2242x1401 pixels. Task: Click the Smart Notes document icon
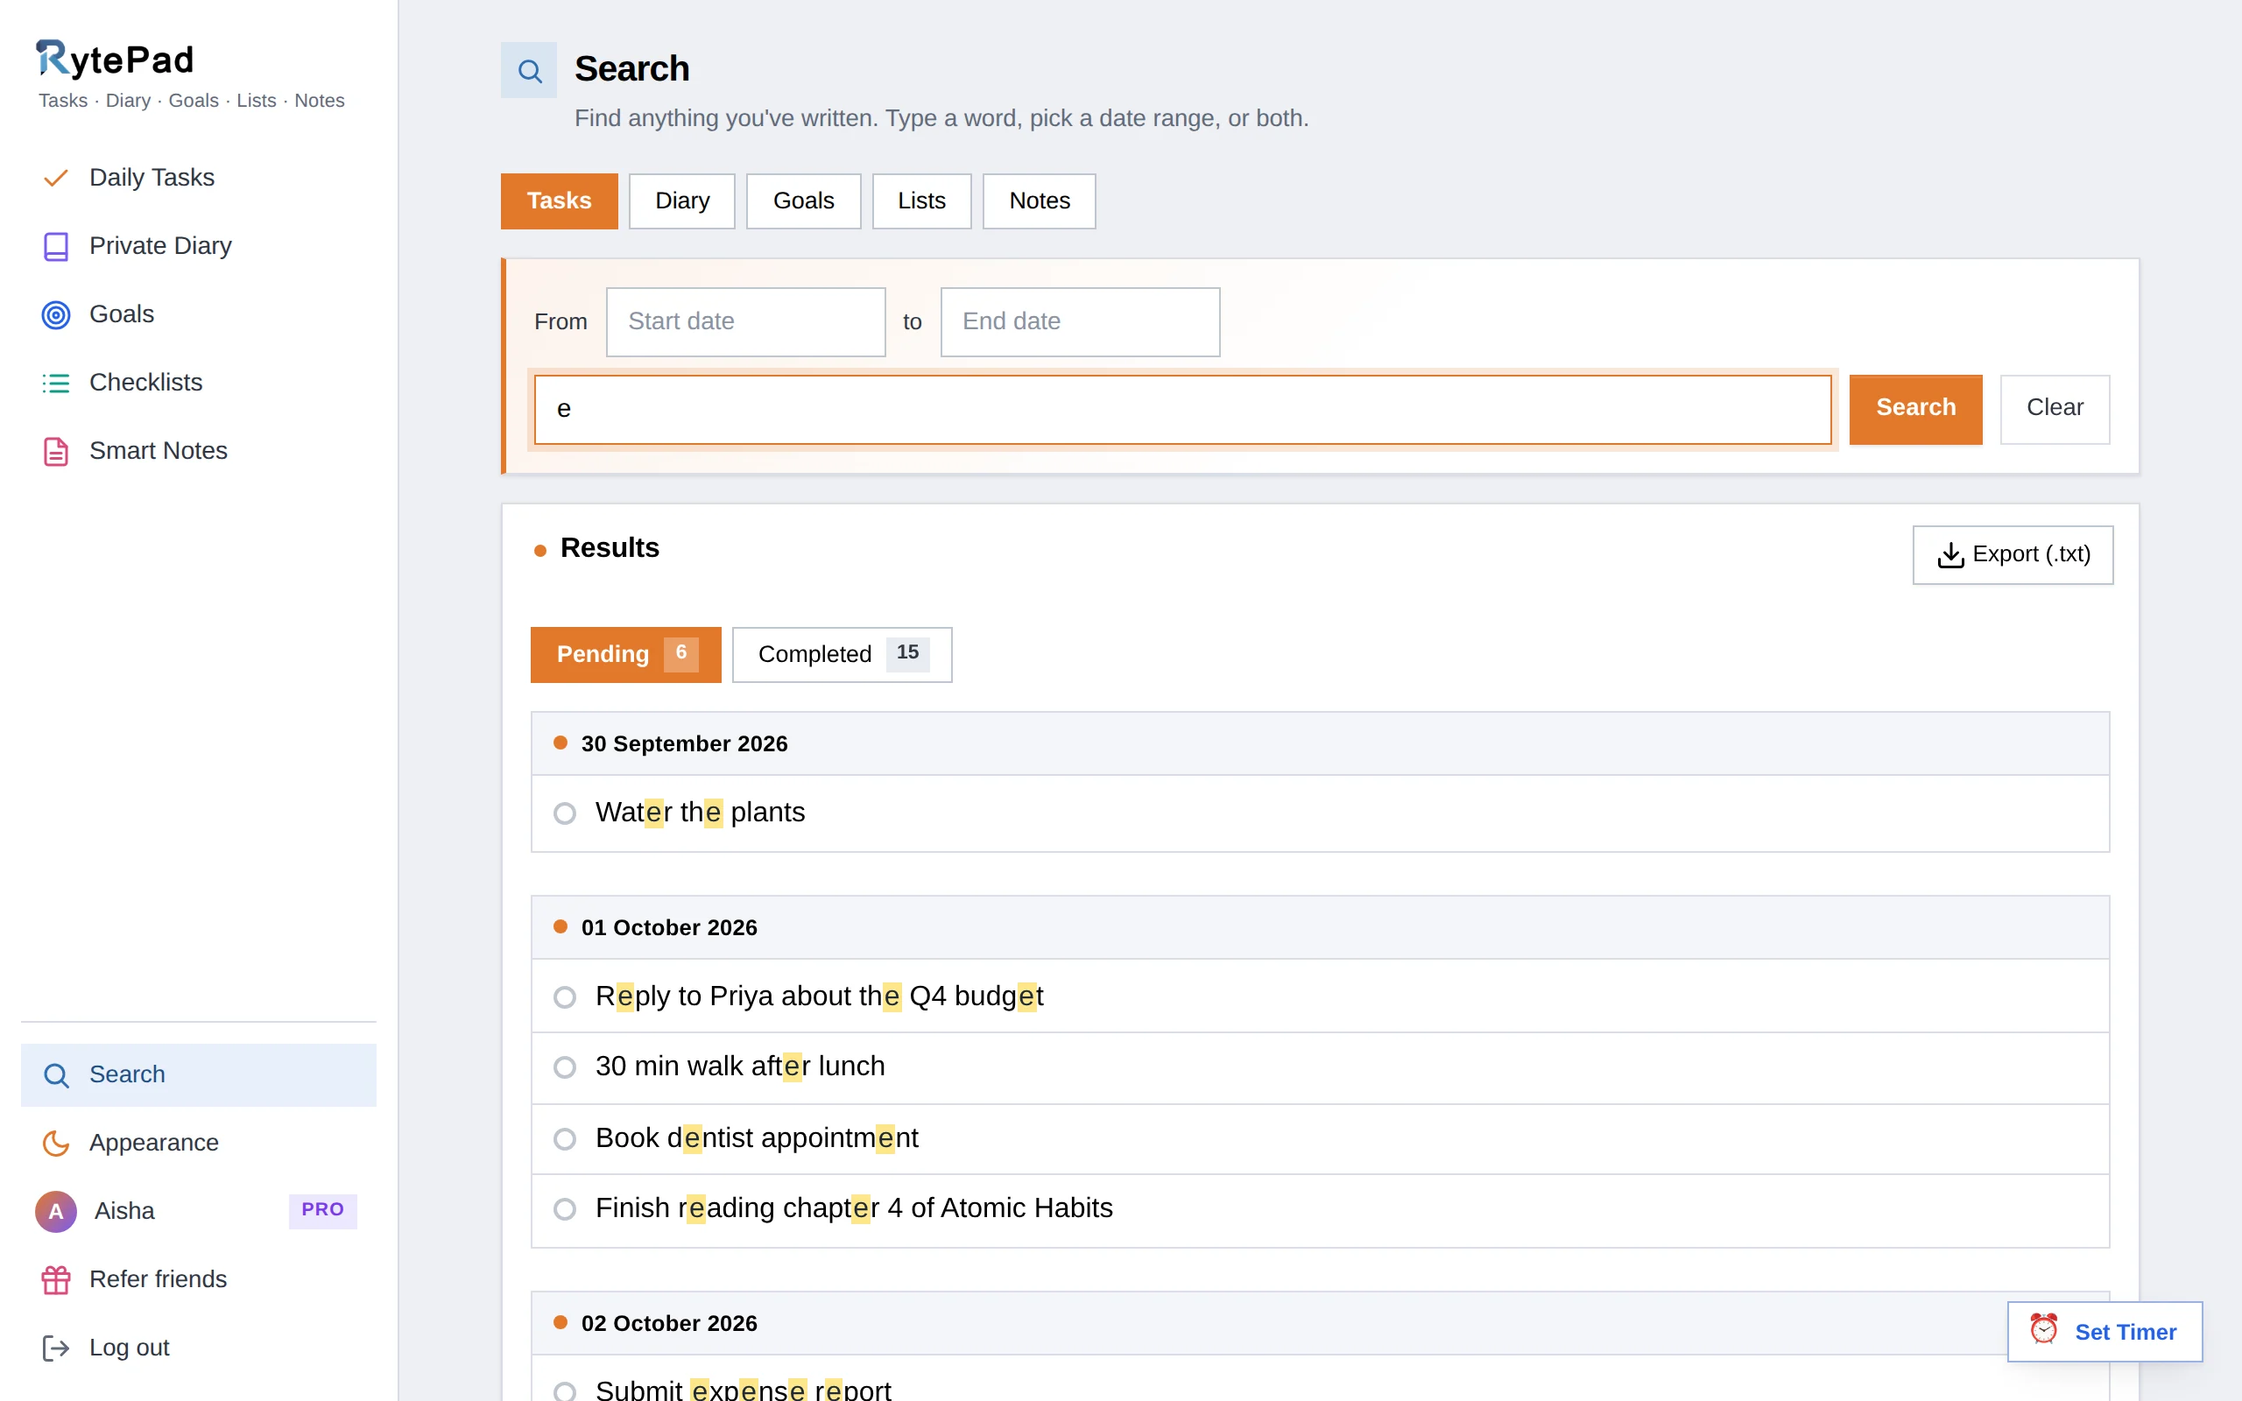tap(55, 451)
